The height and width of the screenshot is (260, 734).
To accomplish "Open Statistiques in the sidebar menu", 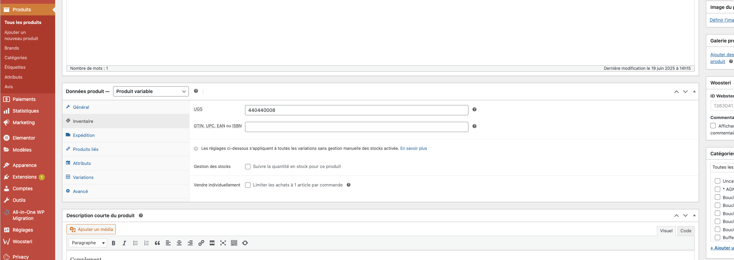I will (25, 111).
